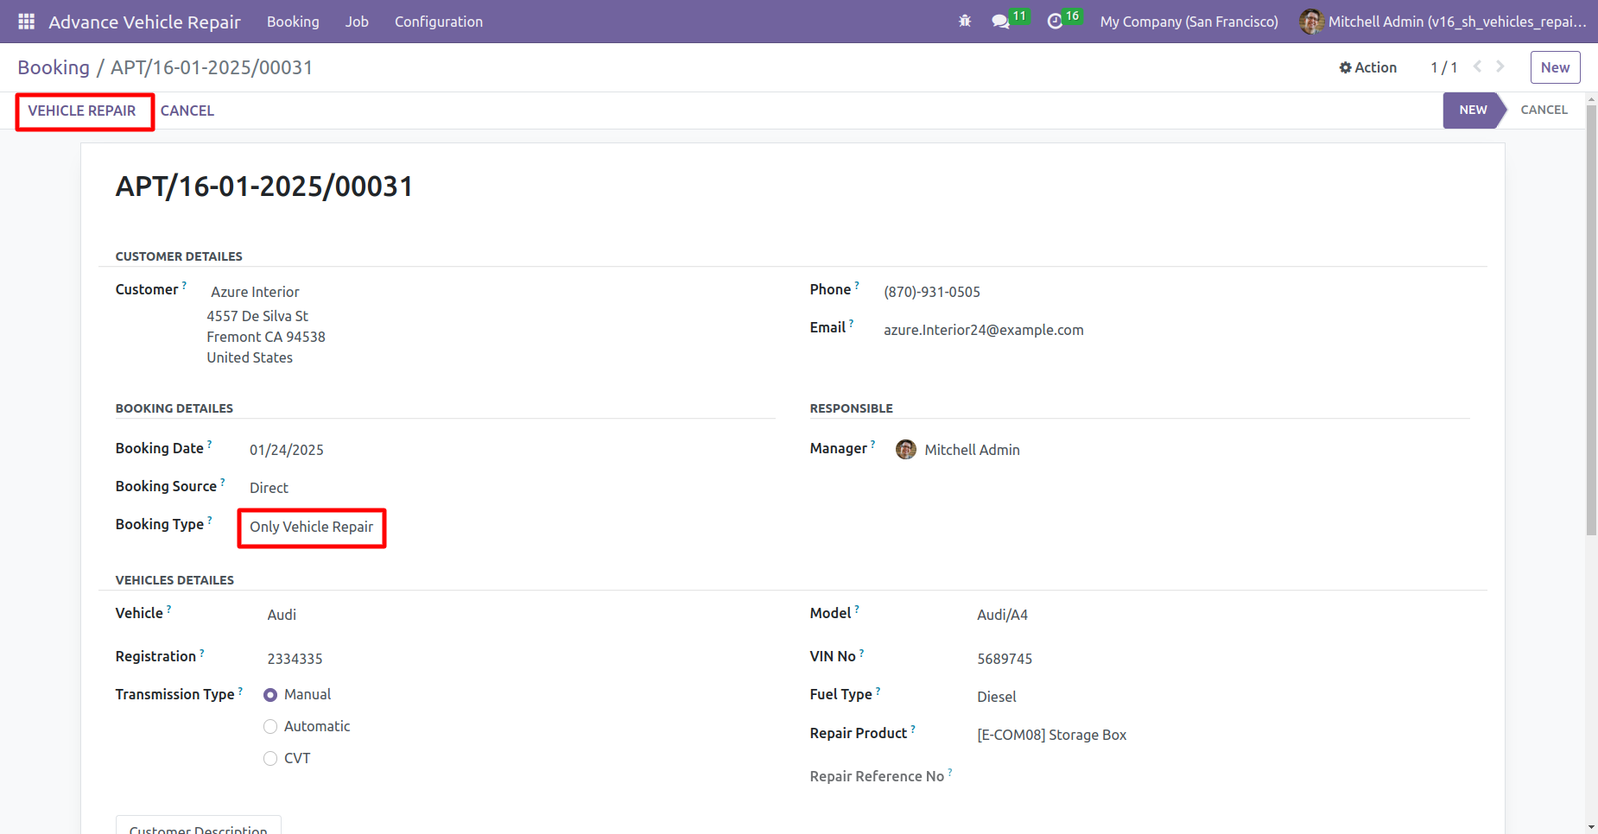The width and height of the screenshot is (1598, 834).
Task: Click the phone number (870)-931-0505
Action: coord(932,292)
